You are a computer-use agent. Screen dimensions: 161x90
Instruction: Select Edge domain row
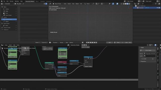7,11
